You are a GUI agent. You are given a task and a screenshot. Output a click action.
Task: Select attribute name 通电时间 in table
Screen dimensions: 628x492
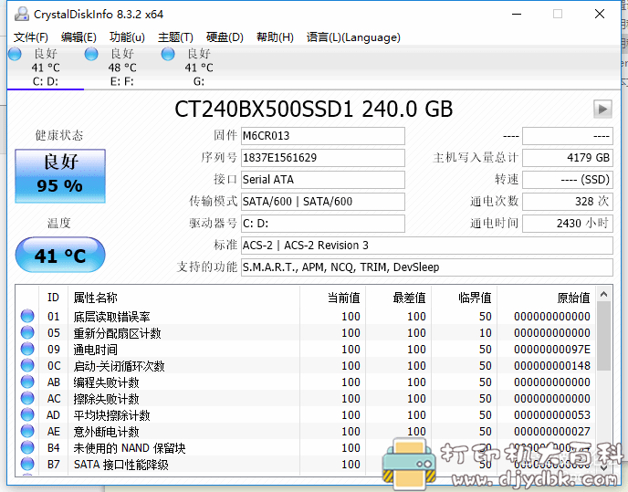pyautogui.click(x=95, y=350)
